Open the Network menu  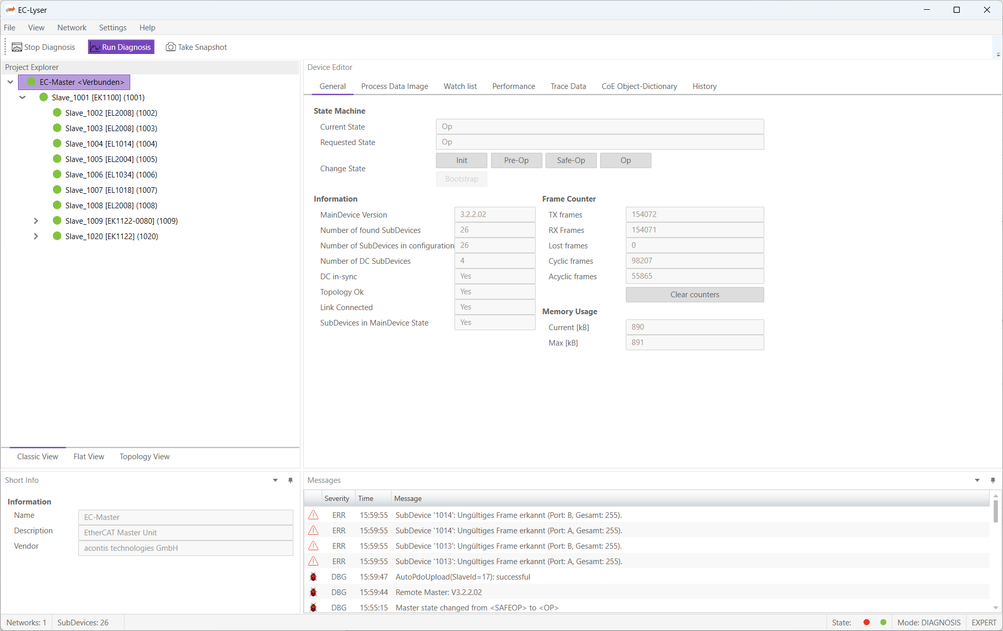[x=72, y=28]
